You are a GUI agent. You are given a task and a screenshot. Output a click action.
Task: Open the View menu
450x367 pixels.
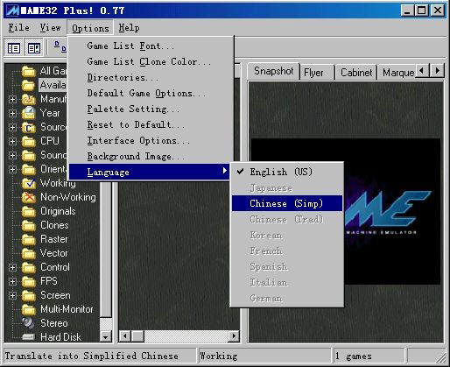coord(51,28)
